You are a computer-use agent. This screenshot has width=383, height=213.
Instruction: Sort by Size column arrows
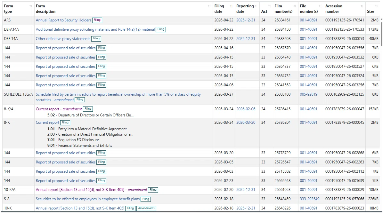point(376,6)
